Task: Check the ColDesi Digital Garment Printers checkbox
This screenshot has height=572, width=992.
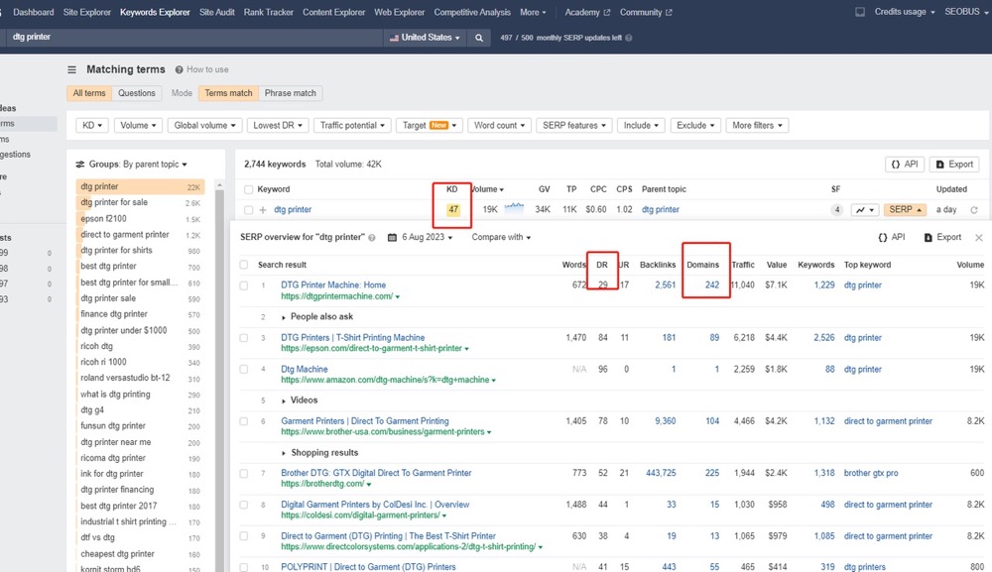Action: 244,505
